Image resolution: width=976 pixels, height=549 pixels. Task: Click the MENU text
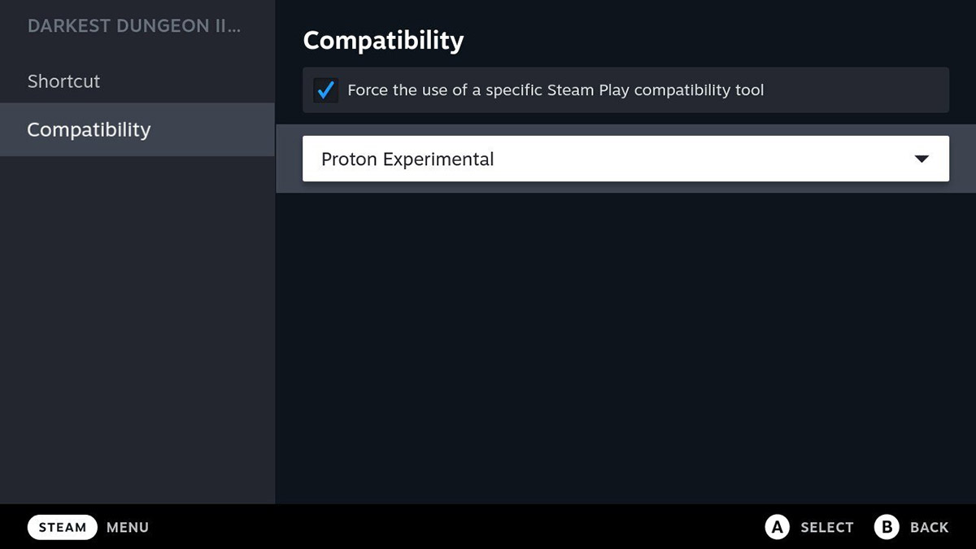point(127,527)
